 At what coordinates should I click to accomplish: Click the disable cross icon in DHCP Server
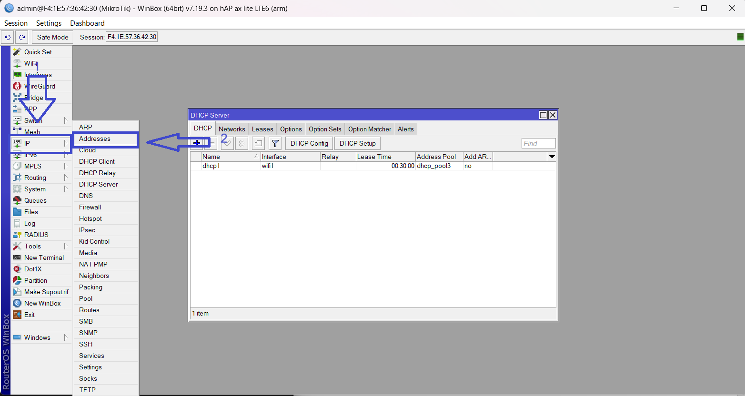coord(242,143)
